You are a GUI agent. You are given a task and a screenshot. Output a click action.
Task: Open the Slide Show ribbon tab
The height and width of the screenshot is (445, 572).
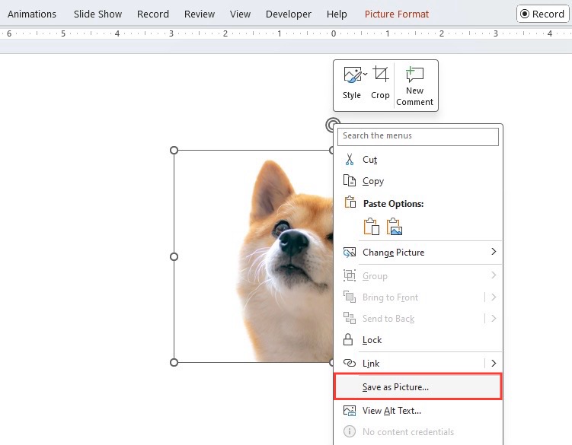[97, 14]
